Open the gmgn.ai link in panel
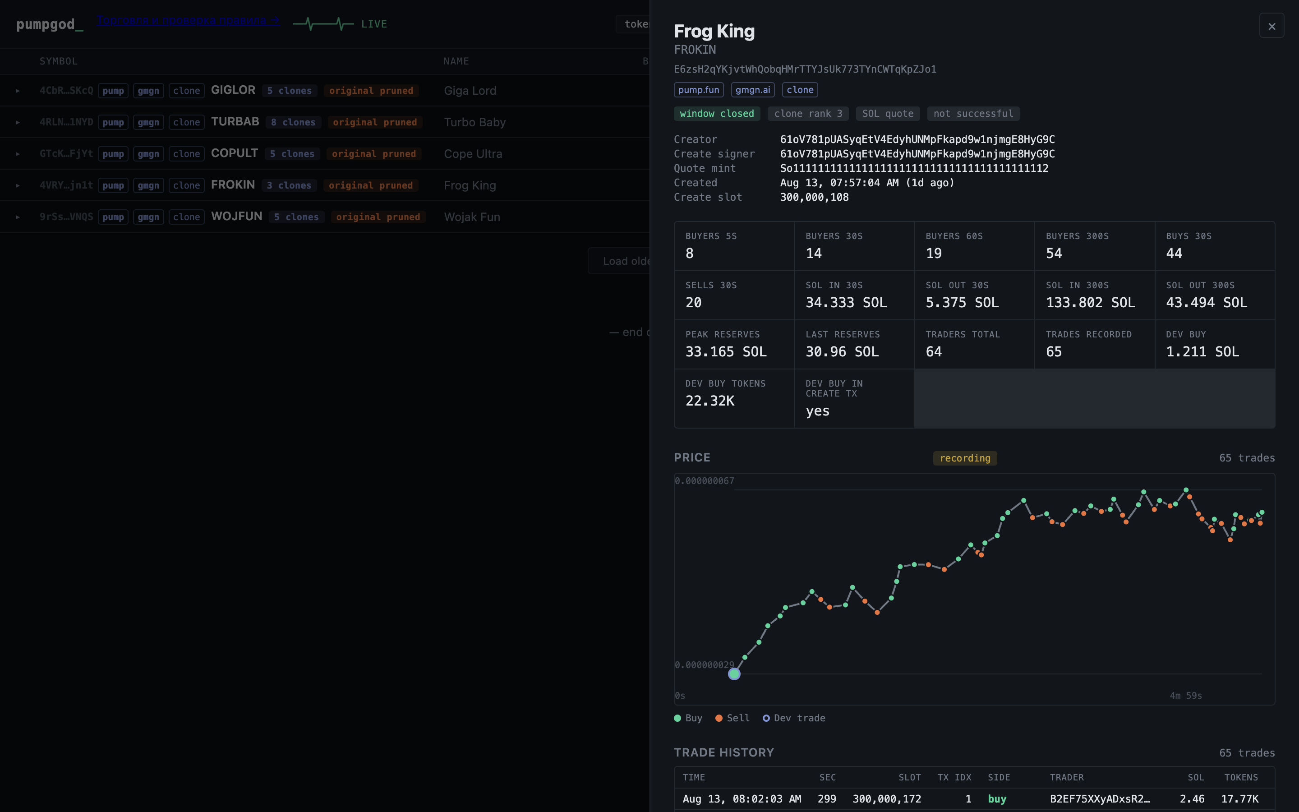This screenshot has width=1299, height=812. click(x=752, y=90)
